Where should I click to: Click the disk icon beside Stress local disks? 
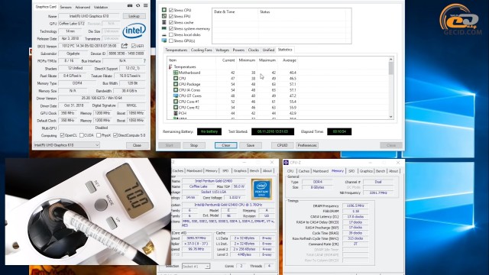pos(164,34)
